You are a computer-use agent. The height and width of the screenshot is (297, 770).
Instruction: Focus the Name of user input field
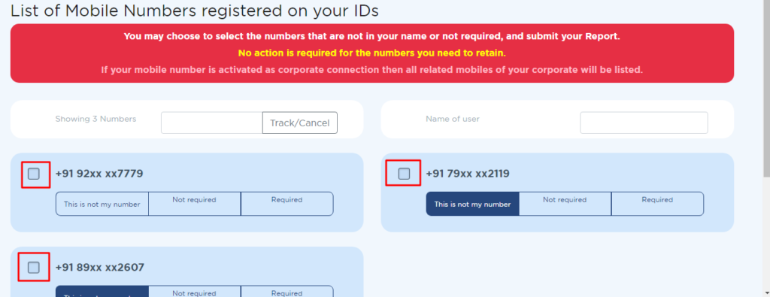(644, 123)
